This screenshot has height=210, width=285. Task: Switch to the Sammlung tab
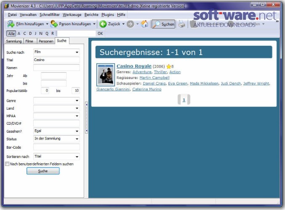coord(14,41)
